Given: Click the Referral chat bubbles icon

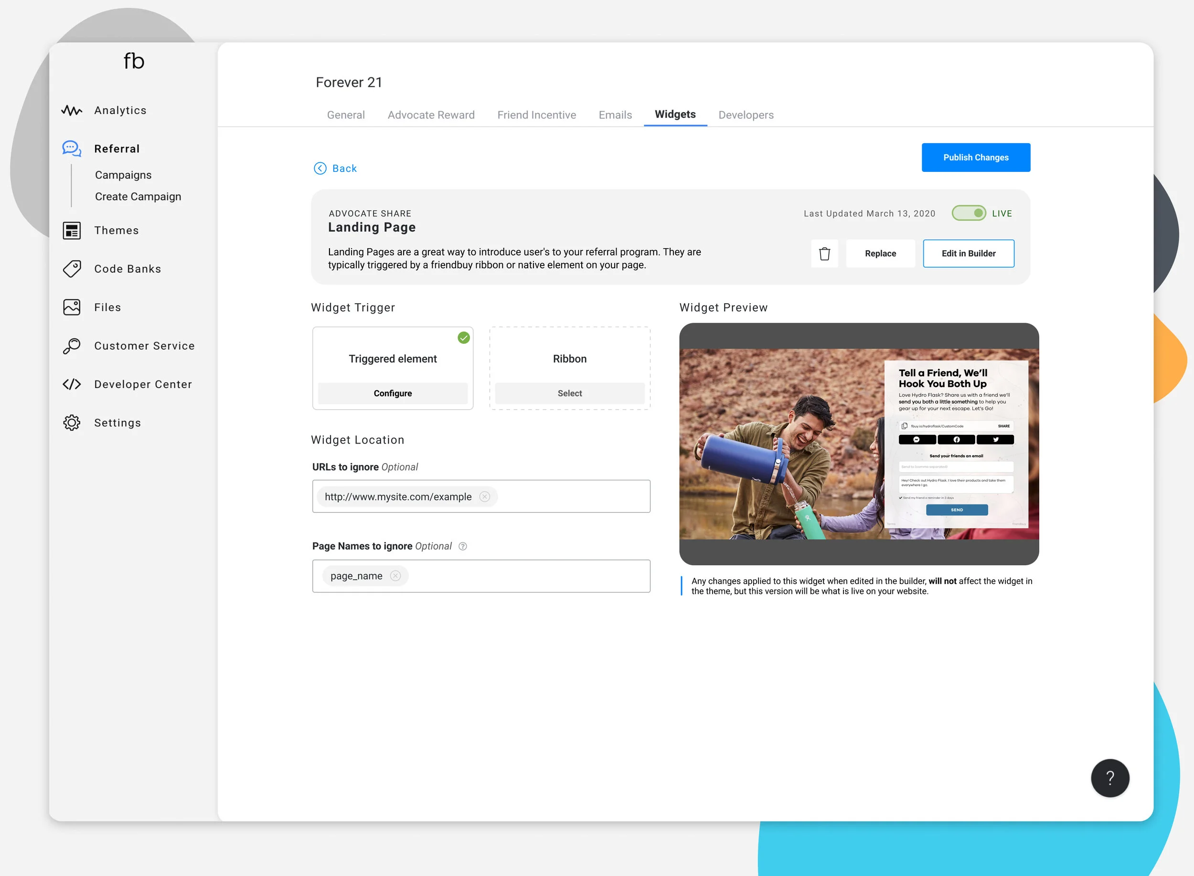Looking at the screenshot, I should (72, 148).
